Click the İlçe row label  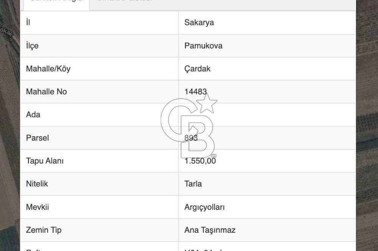click(x=32, y=46)
